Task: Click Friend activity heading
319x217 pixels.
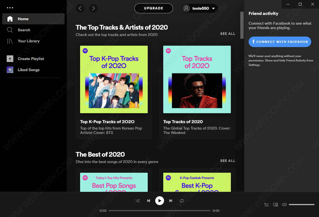Action: (x=264, y=13)
